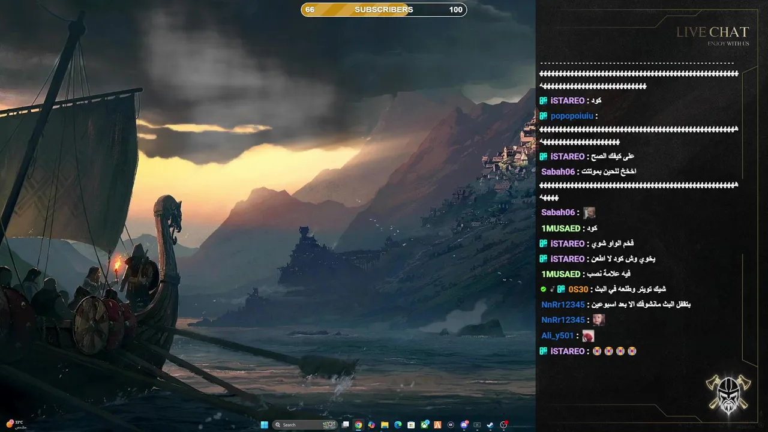
Task: Open the Windows Start menu
Action: tap(264, 425)
